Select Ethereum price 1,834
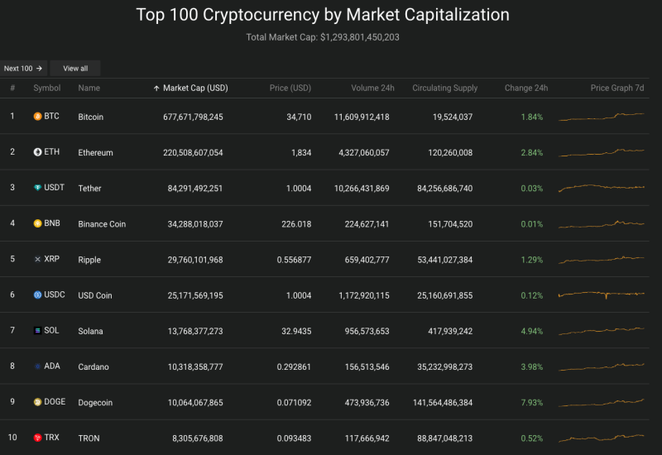The image size is (662, 455). tap(301, 153)
